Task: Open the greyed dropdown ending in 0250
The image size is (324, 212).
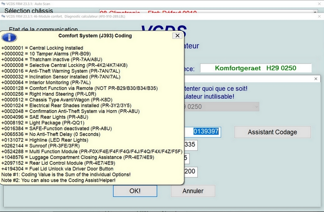Action: pyautogui.click(x=221, y=107)
